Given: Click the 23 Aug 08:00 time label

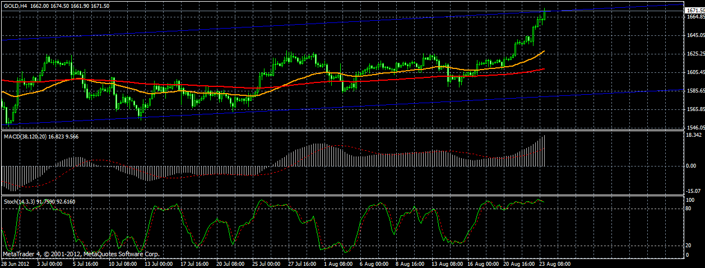Looking at the screenshot, I should coord(555,262).
